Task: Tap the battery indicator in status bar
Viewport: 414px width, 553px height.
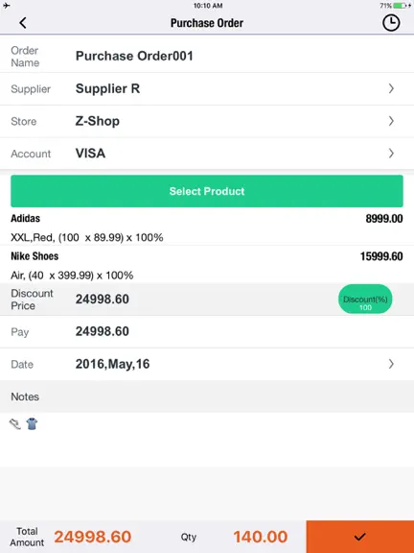Action: coord(400,6)
